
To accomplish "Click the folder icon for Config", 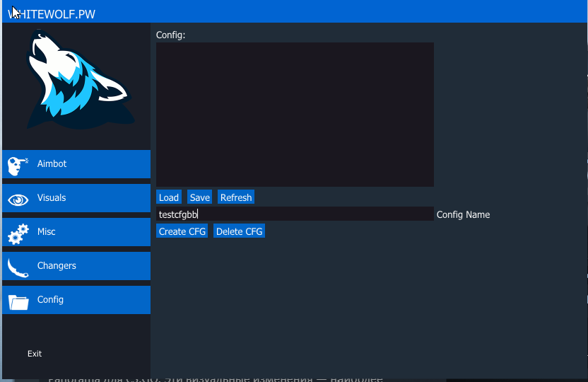I will [18, 301].
